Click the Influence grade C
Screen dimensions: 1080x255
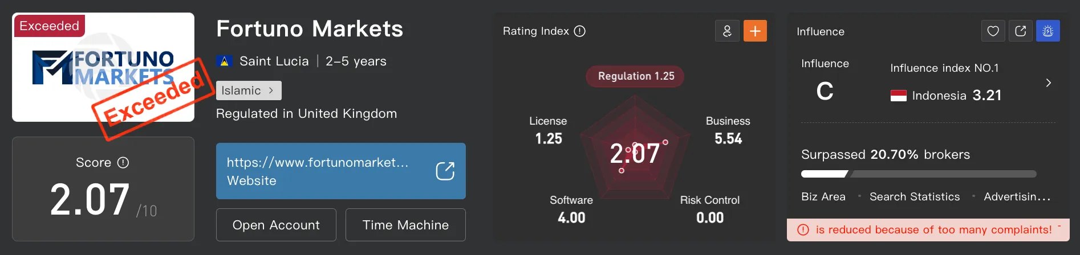tap(825, 91)
